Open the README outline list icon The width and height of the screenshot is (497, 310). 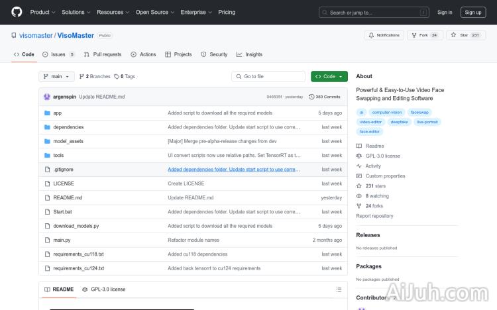pos(339,289)
